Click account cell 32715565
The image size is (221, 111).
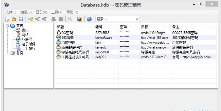tap(102, 33)
